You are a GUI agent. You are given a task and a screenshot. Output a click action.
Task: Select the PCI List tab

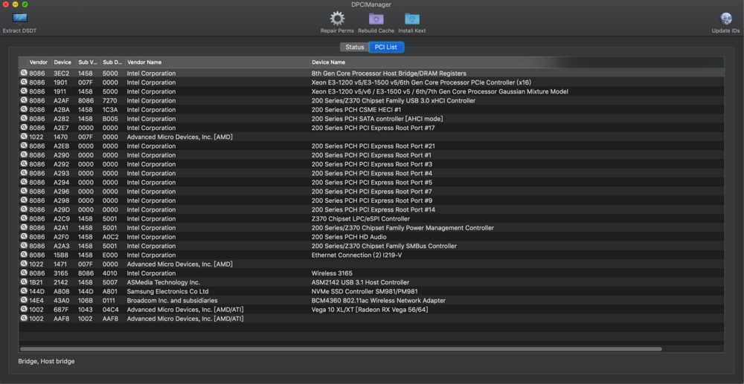(385, 48)
